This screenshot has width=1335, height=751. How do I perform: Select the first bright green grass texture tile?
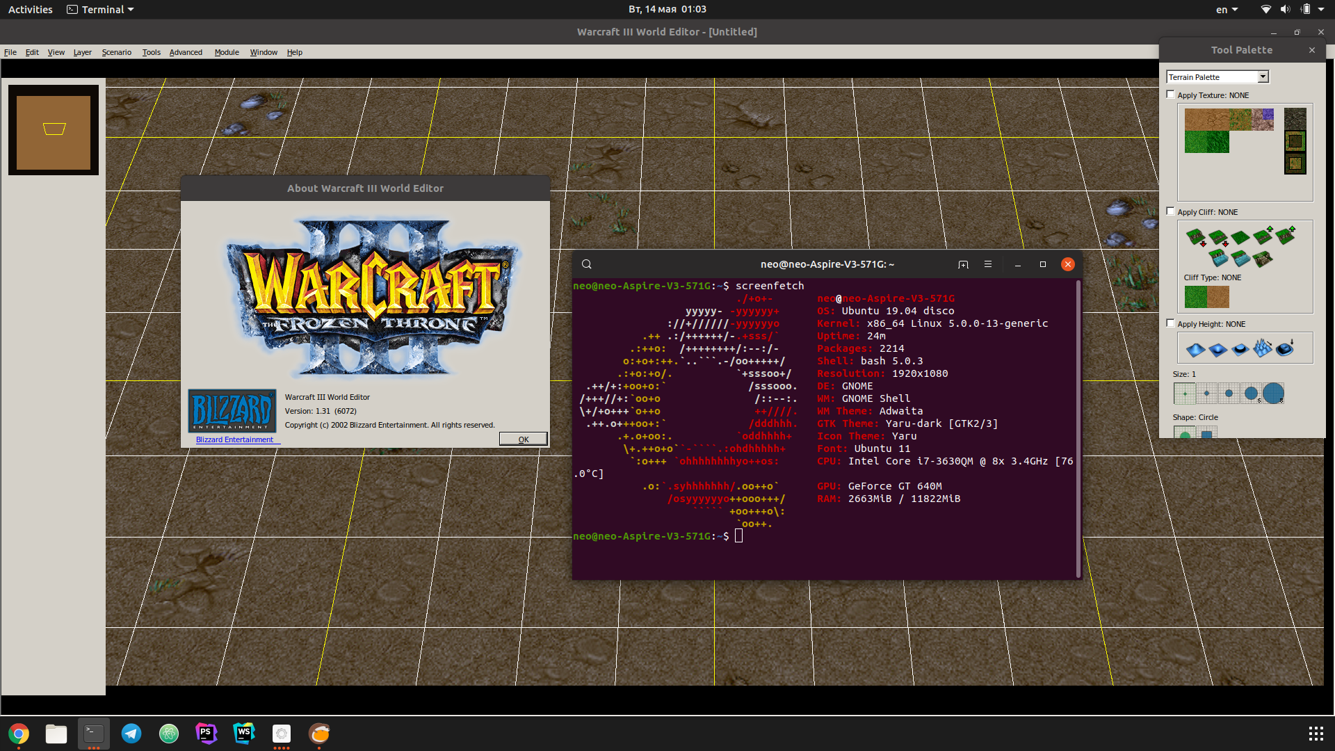1196,142
